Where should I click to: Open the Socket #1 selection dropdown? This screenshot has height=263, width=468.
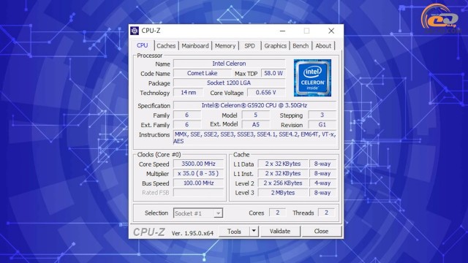point(198,213)
